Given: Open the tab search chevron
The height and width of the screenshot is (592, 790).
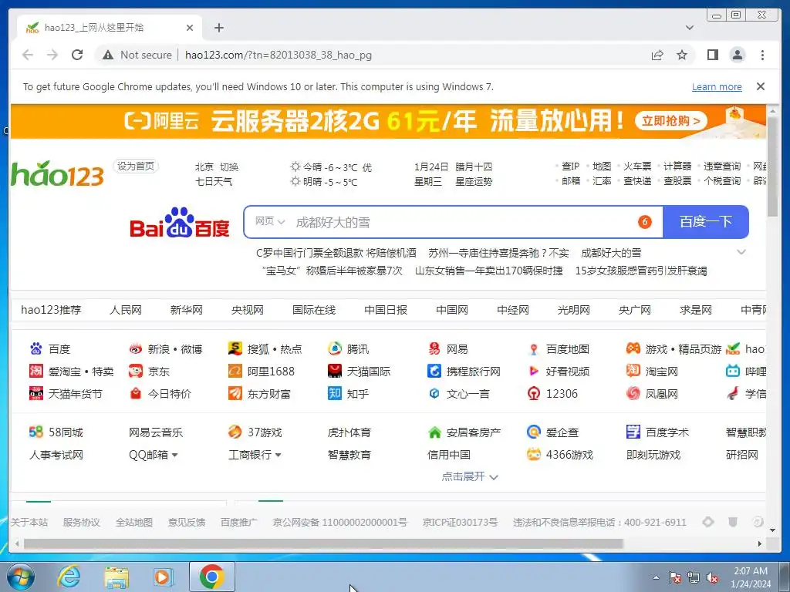Looking at the screenshot, I should [x=690, y=28].
